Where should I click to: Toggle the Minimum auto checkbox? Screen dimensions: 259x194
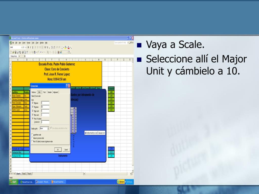click(x=33, y=103)
